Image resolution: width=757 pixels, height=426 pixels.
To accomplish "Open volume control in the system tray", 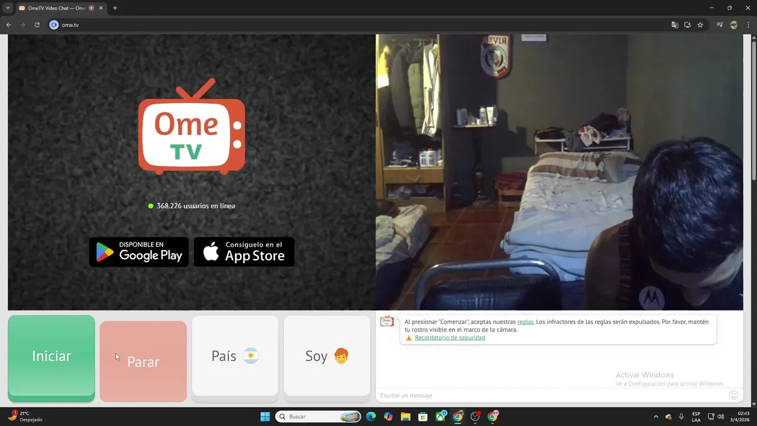I will click(721, 417).
